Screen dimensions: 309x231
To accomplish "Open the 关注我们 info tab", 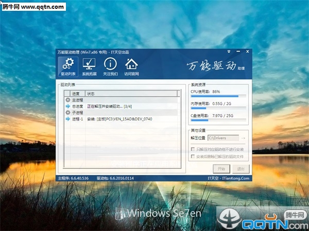I will [x=110, y=67].
